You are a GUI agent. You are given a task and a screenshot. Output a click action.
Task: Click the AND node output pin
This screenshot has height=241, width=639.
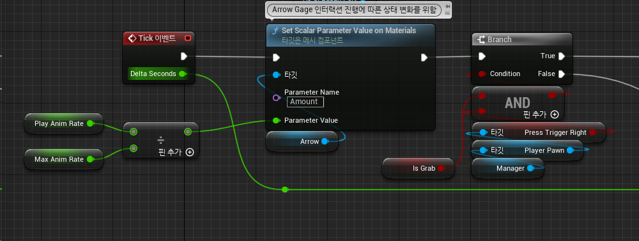pos(552,95)
